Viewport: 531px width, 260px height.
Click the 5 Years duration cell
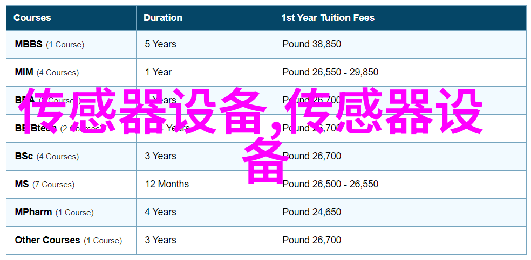pyautogui.click(x=160, y=44)
